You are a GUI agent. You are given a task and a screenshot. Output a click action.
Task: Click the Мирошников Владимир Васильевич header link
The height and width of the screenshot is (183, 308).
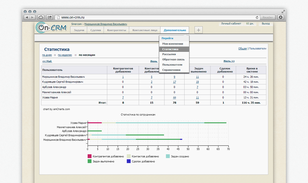105,24
